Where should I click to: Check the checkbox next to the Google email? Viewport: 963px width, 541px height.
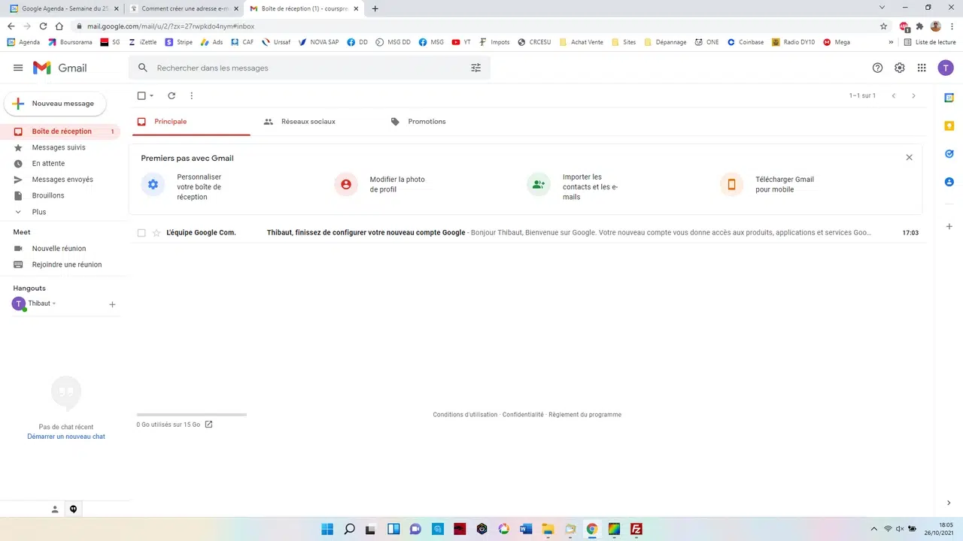[141, 232]
